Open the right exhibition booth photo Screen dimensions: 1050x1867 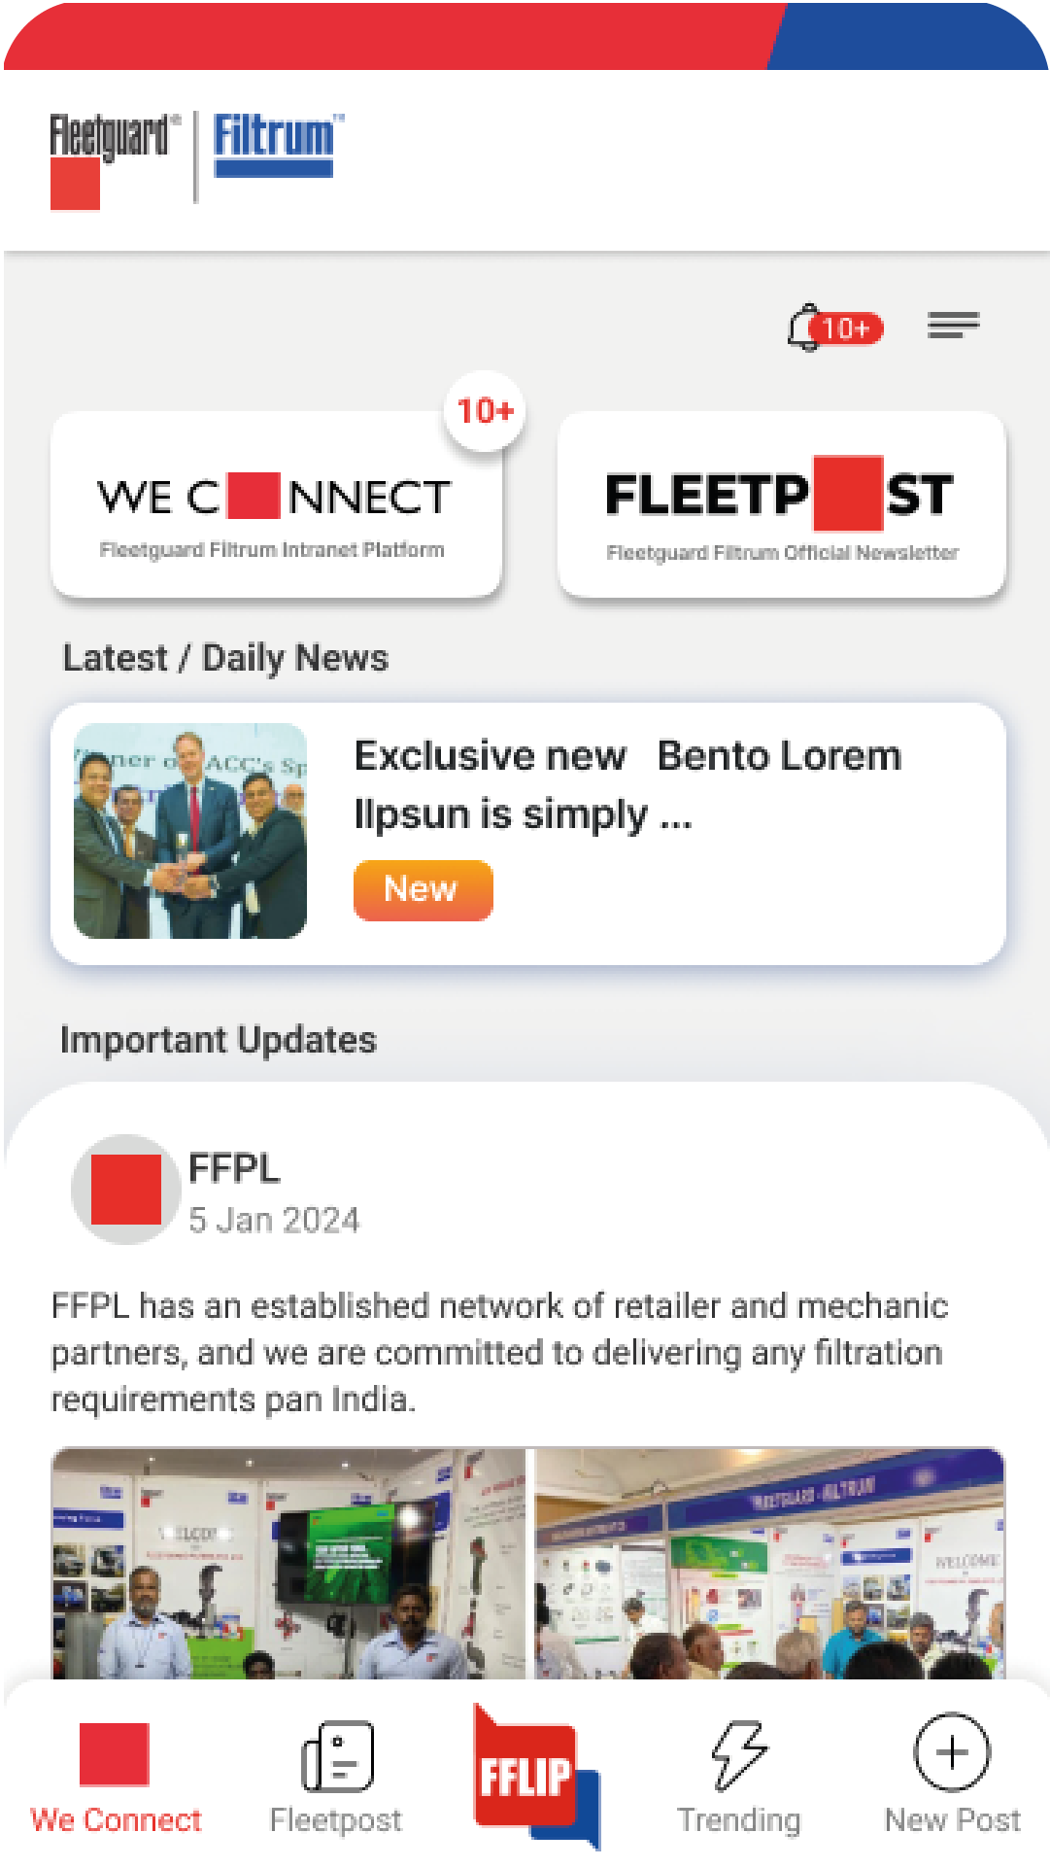point(770,1563)
